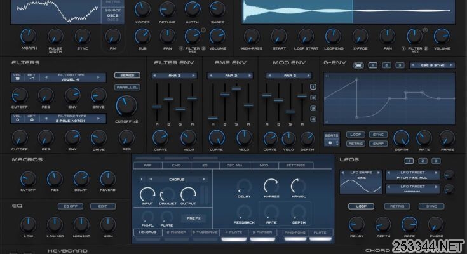This screenshot has height=254, width=467.
Task: Open LFO TARGET Pitch Fine All selector
Action: (412, 175)
